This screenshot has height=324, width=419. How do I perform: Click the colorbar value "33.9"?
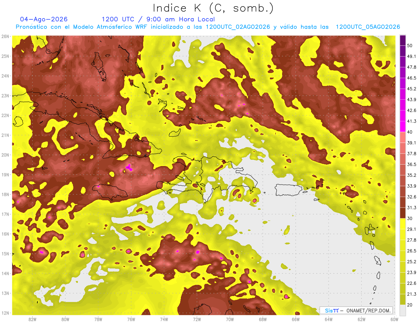[x=412, y=186]
